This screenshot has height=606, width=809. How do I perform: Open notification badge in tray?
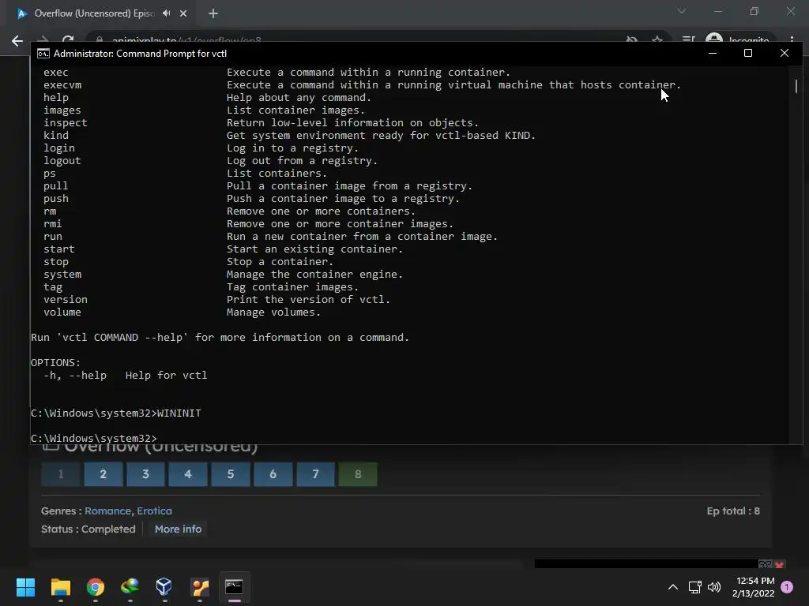[787, 587]
